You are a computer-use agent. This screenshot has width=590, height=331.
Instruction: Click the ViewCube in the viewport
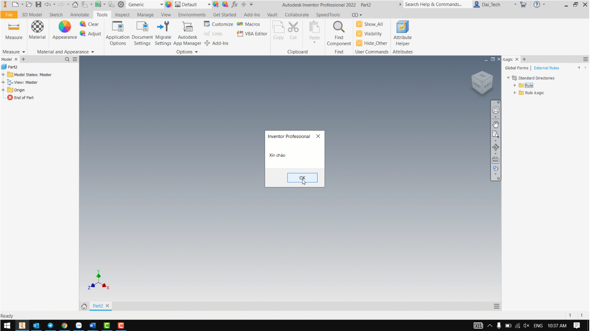(482, 83)
